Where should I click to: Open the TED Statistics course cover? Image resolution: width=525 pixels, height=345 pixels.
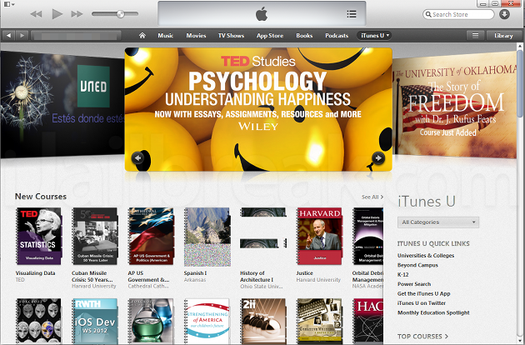[39, 236]
